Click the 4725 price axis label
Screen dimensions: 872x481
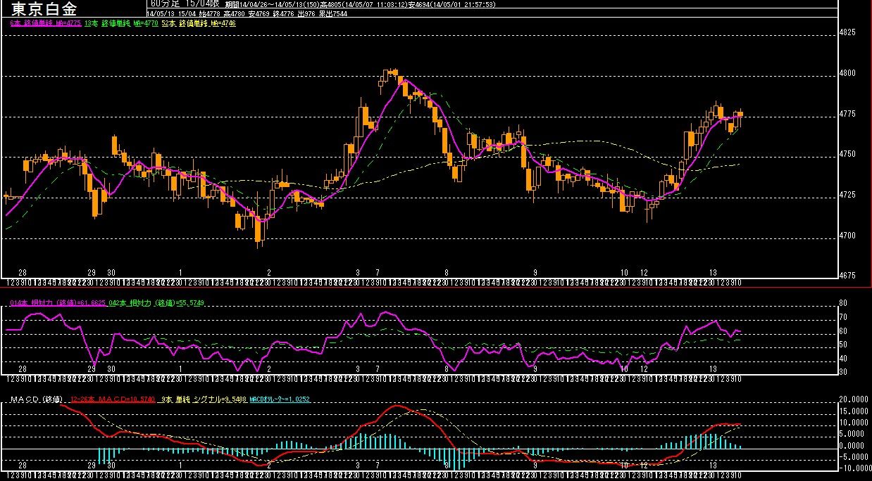pyautogui.click(x=848, y=195)
